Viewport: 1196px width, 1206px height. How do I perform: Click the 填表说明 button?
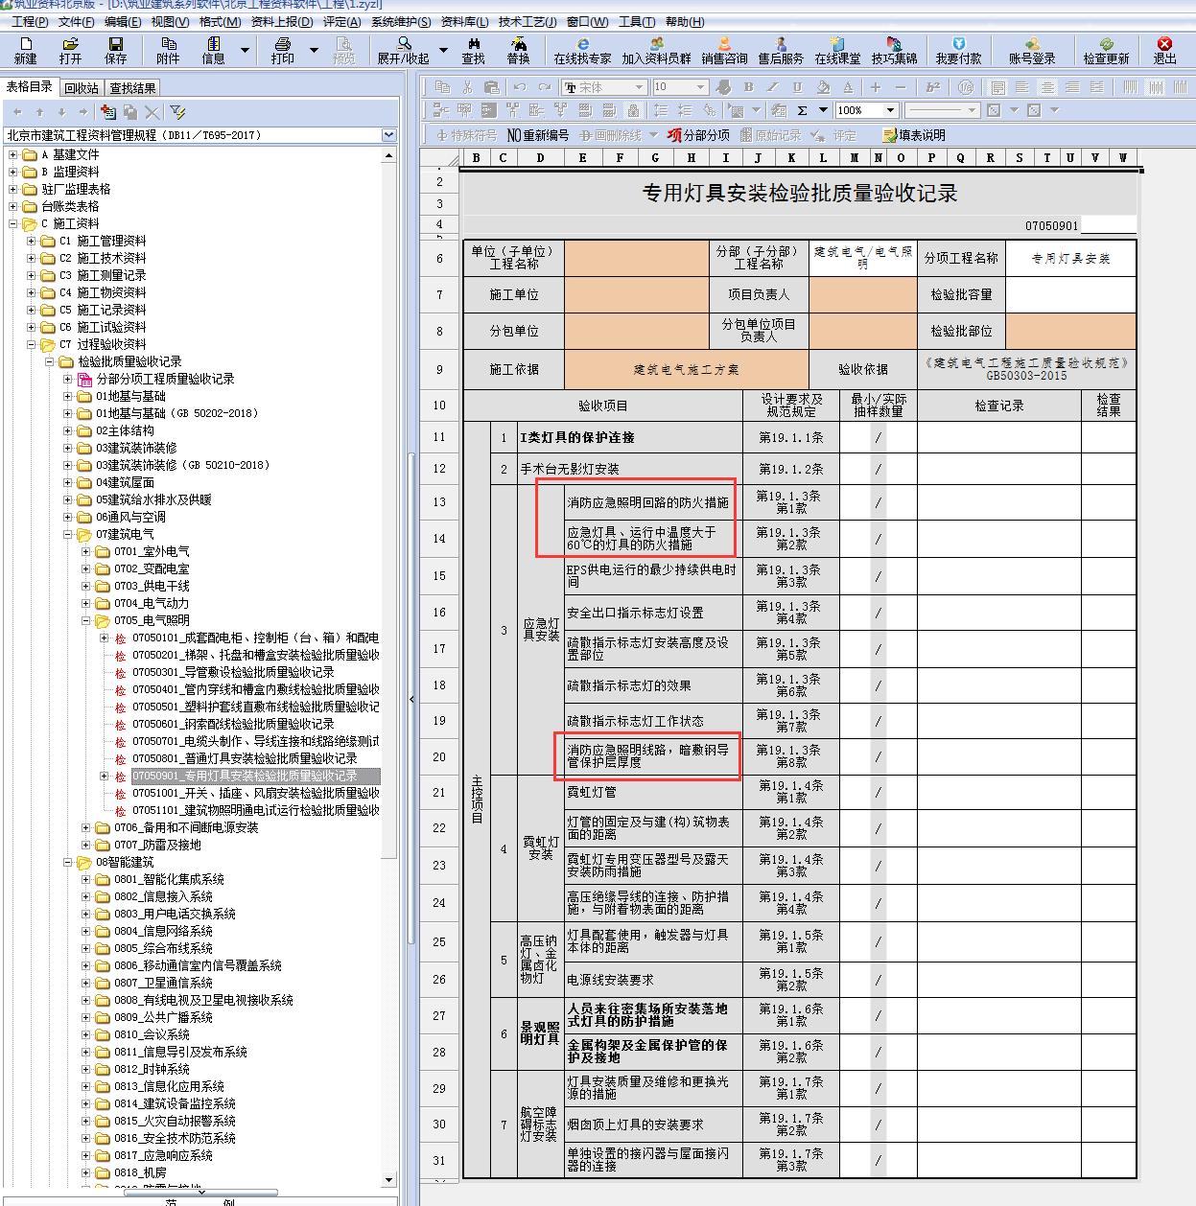click(914, 135)
